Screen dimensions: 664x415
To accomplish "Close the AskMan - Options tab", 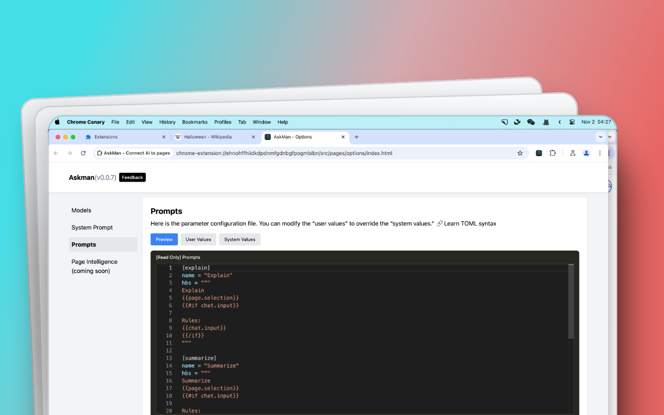I will [x=343, y=137].
